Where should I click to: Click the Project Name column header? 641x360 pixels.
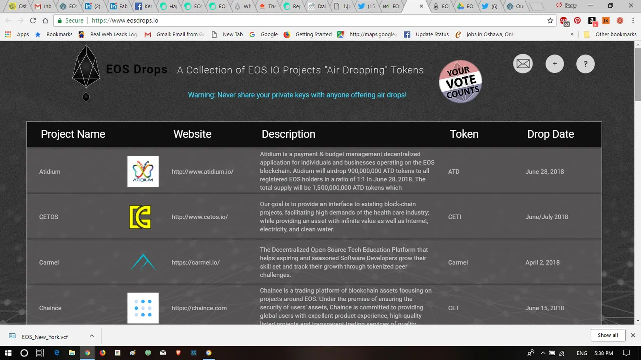point(73,134)
